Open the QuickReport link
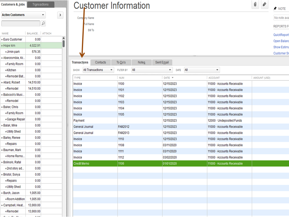 [281, 35]
